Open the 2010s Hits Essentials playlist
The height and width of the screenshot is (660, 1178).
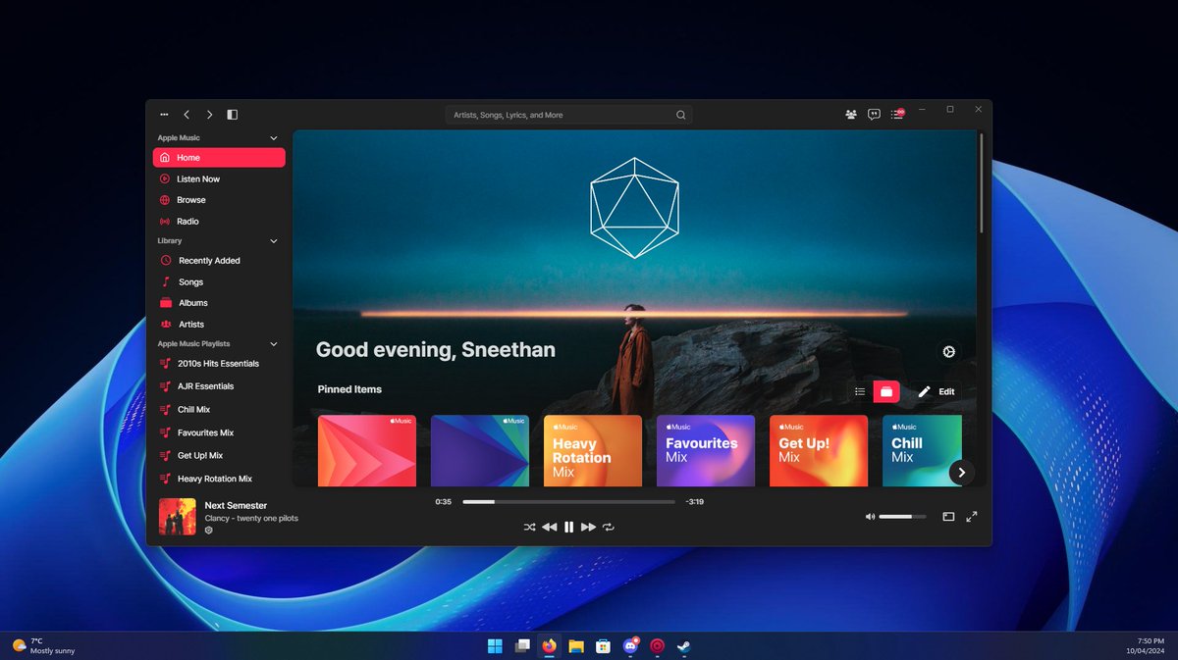219,364
